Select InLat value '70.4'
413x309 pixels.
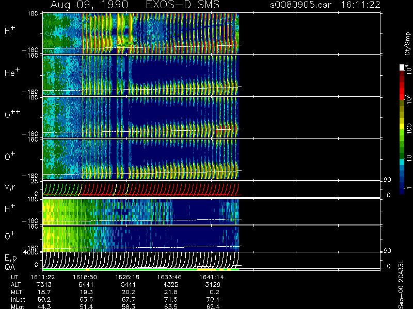click(214, 300)
